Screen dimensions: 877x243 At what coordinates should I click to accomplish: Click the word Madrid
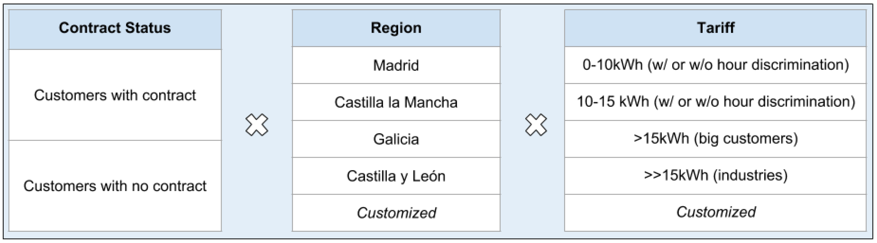(396, 65)
